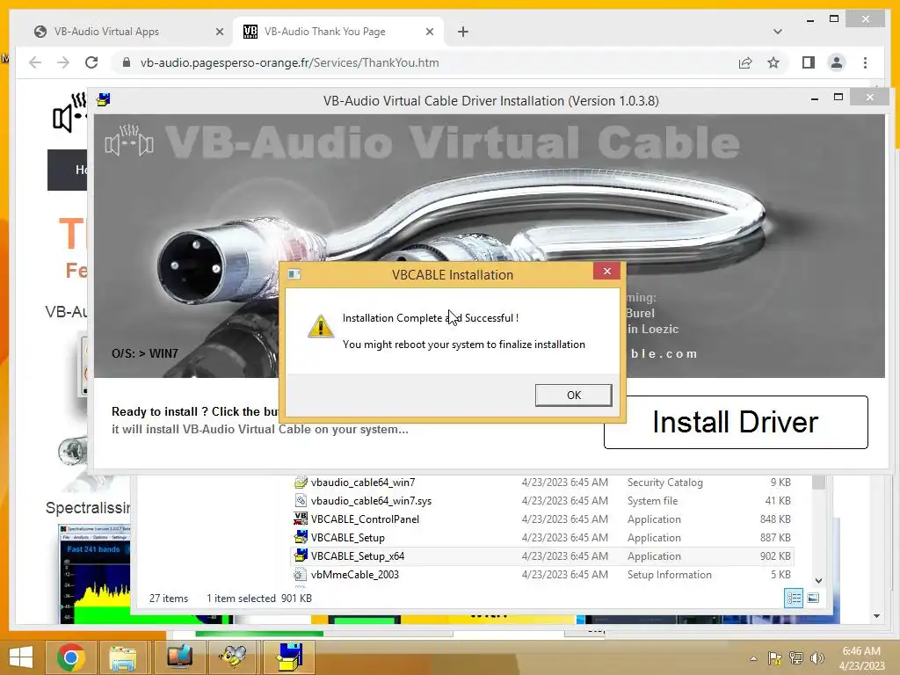900x675 pixels.
Task: Go back in Chrome
Action: (35, 62)
